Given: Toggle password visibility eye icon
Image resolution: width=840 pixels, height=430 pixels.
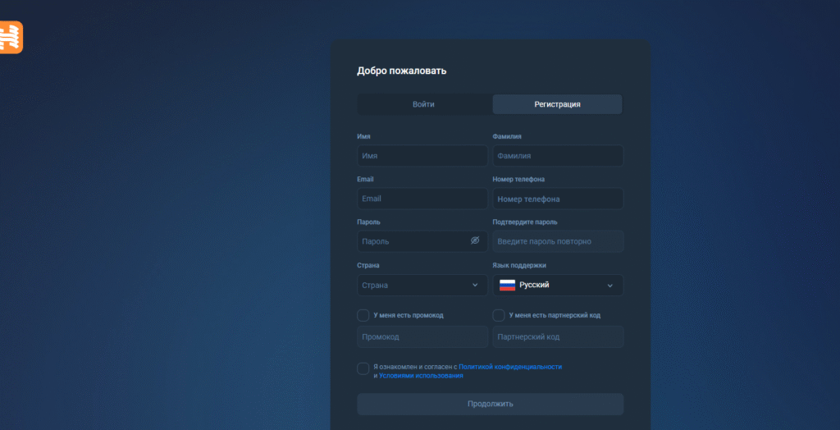Looking at the screenshot, I should 474,240.
